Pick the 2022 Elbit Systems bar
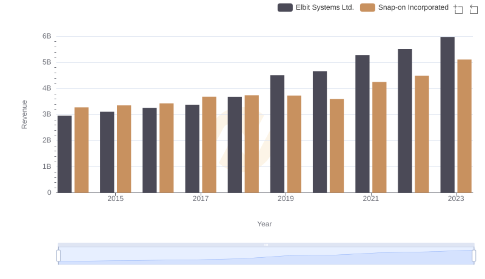The width and height of the screenshot is (485, 279). click(405, 121)
